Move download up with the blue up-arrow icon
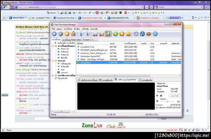211x139 pixels. pos(81,34)
